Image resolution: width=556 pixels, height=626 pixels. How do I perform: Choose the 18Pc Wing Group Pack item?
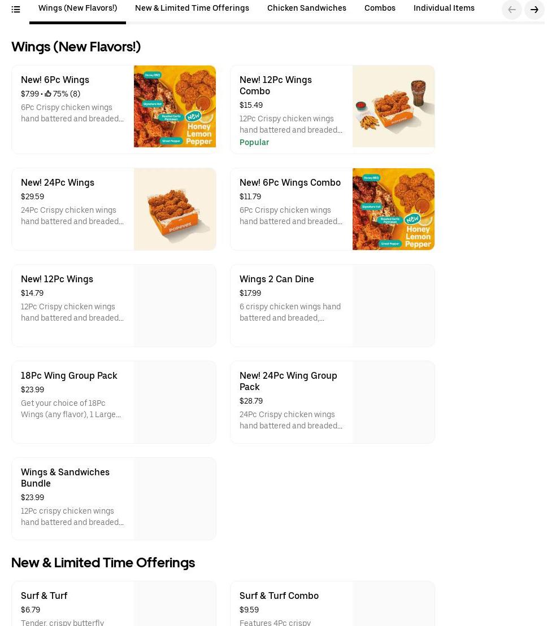[x=69, y=376]
